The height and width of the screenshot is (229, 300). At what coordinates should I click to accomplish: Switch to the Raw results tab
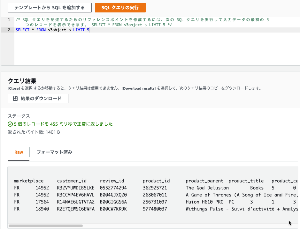point(19,152)
